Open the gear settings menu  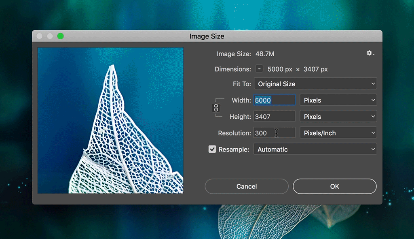click(x=370, y=53)
